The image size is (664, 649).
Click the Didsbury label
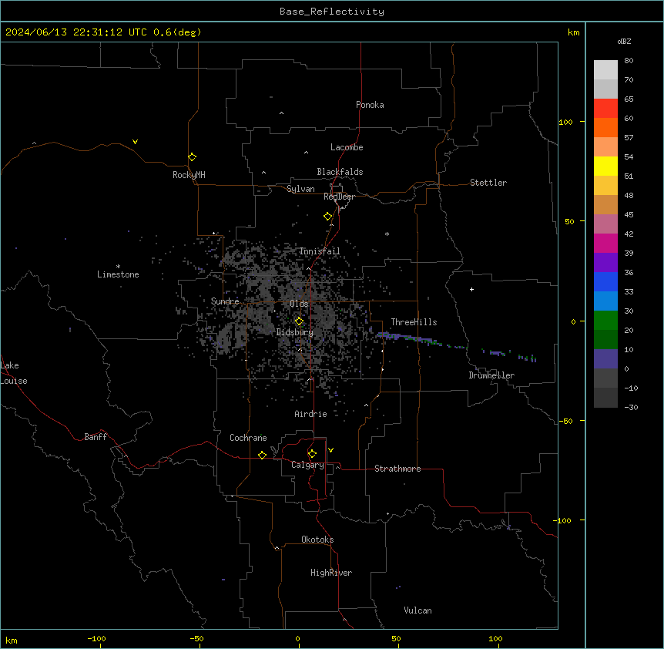[295, 332]
